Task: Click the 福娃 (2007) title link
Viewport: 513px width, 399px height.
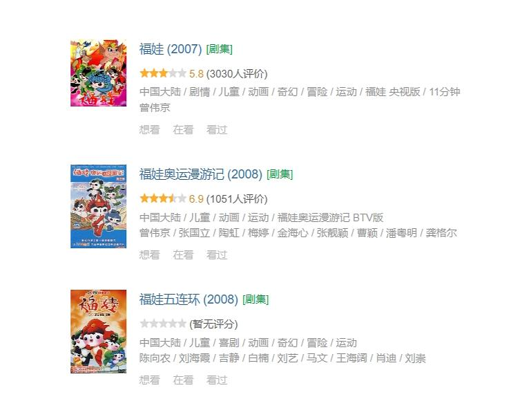Action: pyautogui.click(x=171, y=49)
